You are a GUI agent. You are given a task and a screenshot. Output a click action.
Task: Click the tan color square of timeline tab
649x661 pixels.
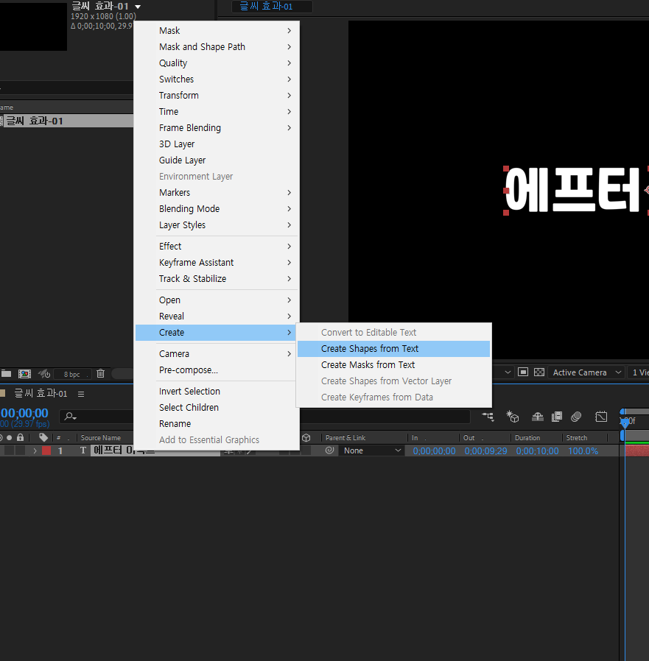point(2,393)
